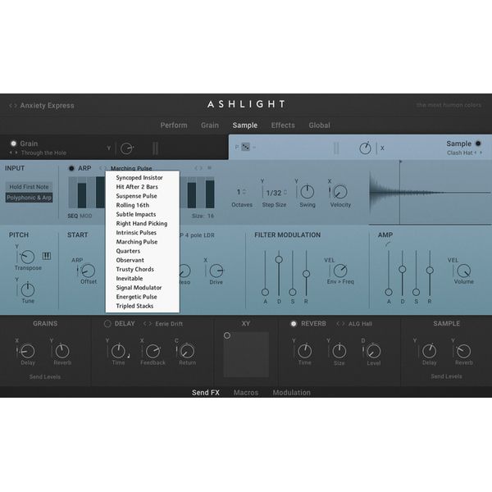The width and height of the screenshot is (492, 492).
Task: Click the Swing knob
Action: point(307,192)
